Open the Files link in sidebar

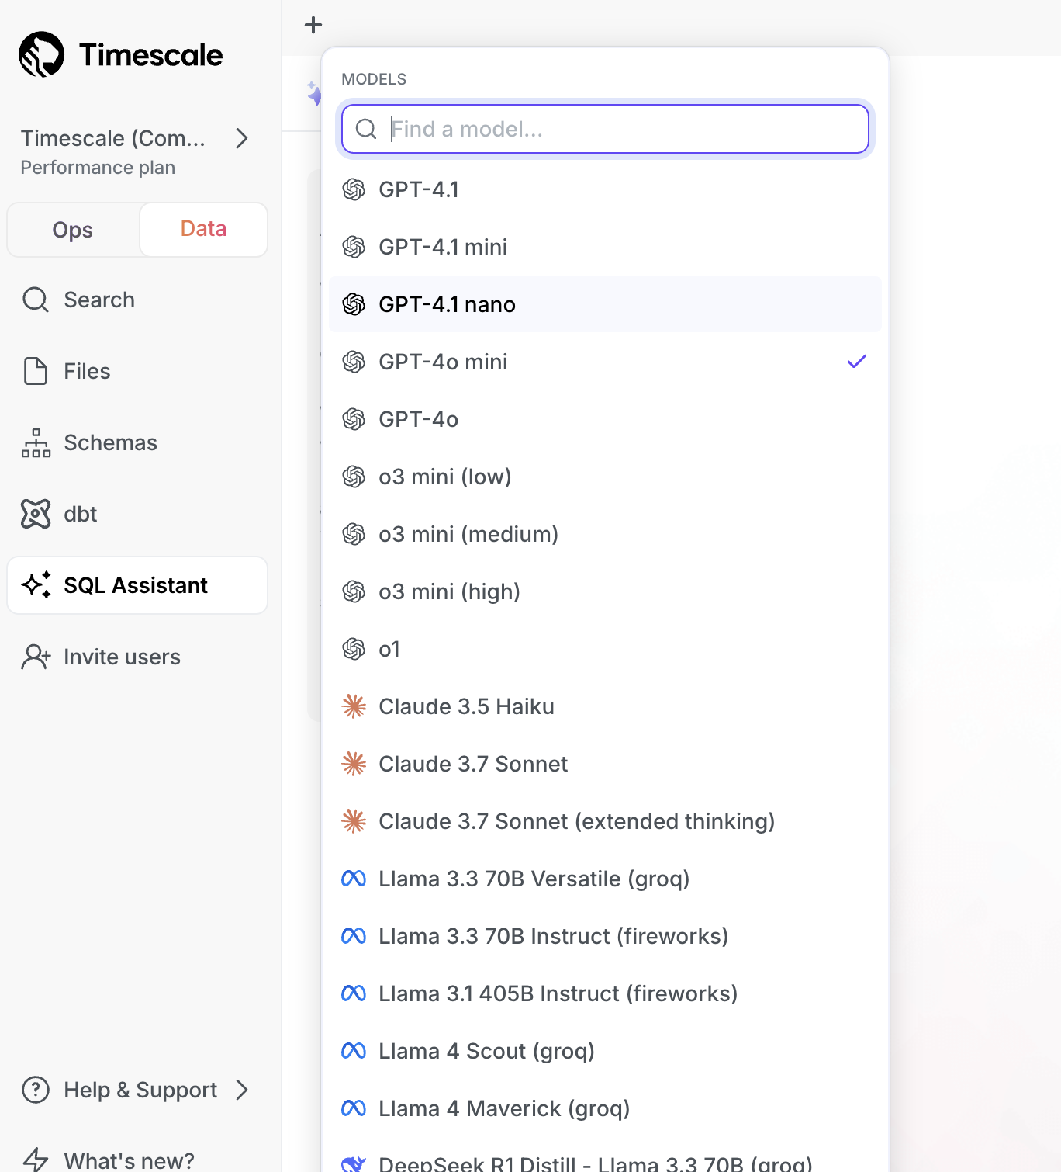coord(137,371)
